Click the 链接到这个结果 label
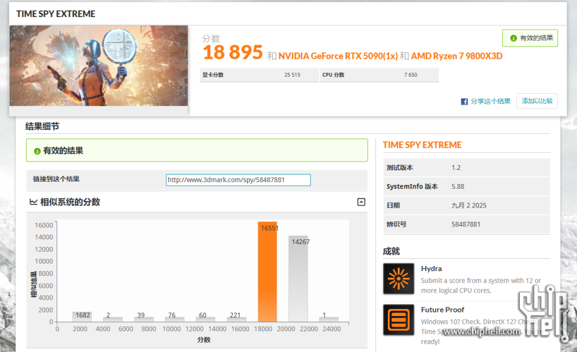Image resolution: width=577 pixels, height=352 pixels. [x=57, y=179]
